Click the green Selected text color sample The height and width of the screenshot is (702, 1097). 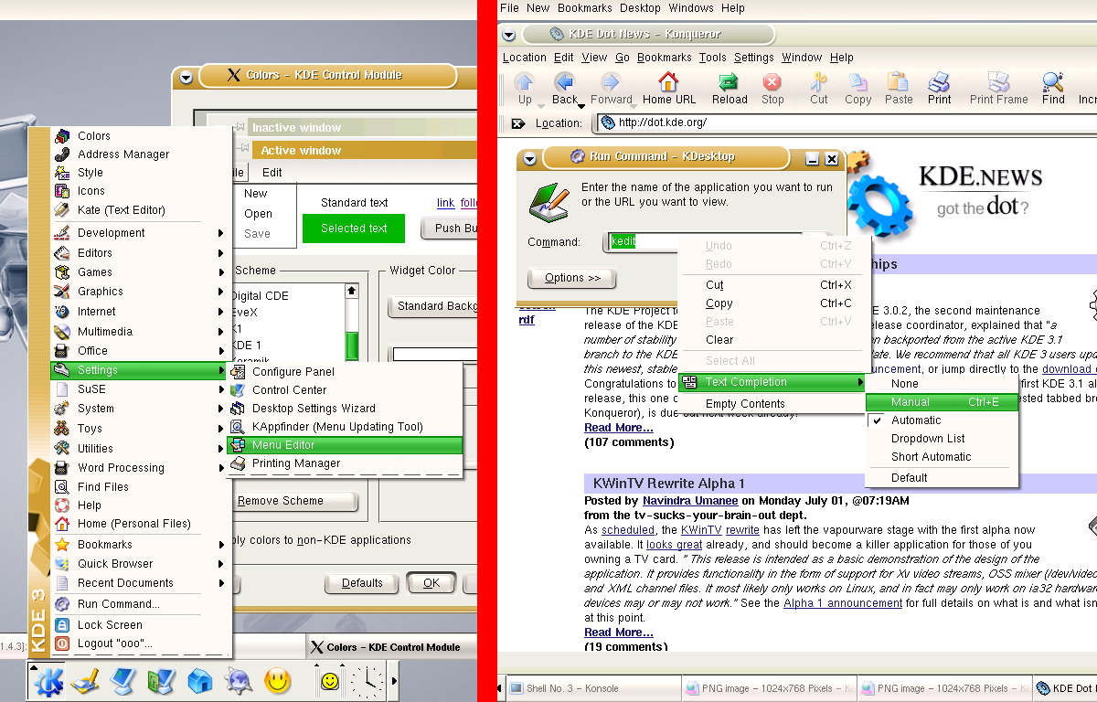pyautogui.click(x=354, y=229)
